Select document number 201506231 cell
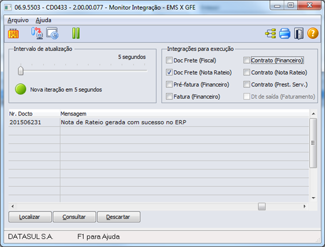The height and width of the screenshot is (247, 325). coord(34,122)
